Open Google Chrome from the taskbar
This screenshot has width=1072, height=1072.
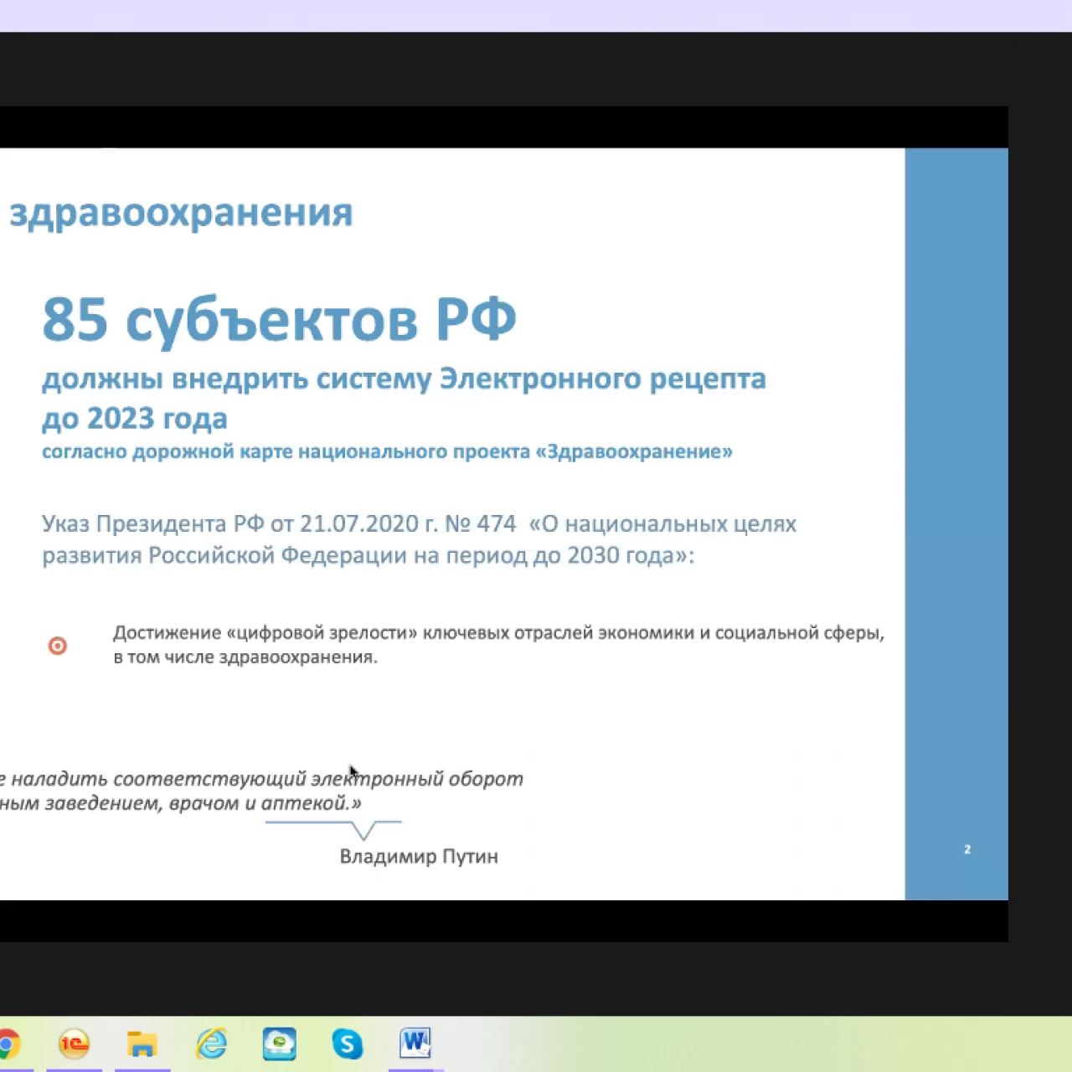(7, 1044)
